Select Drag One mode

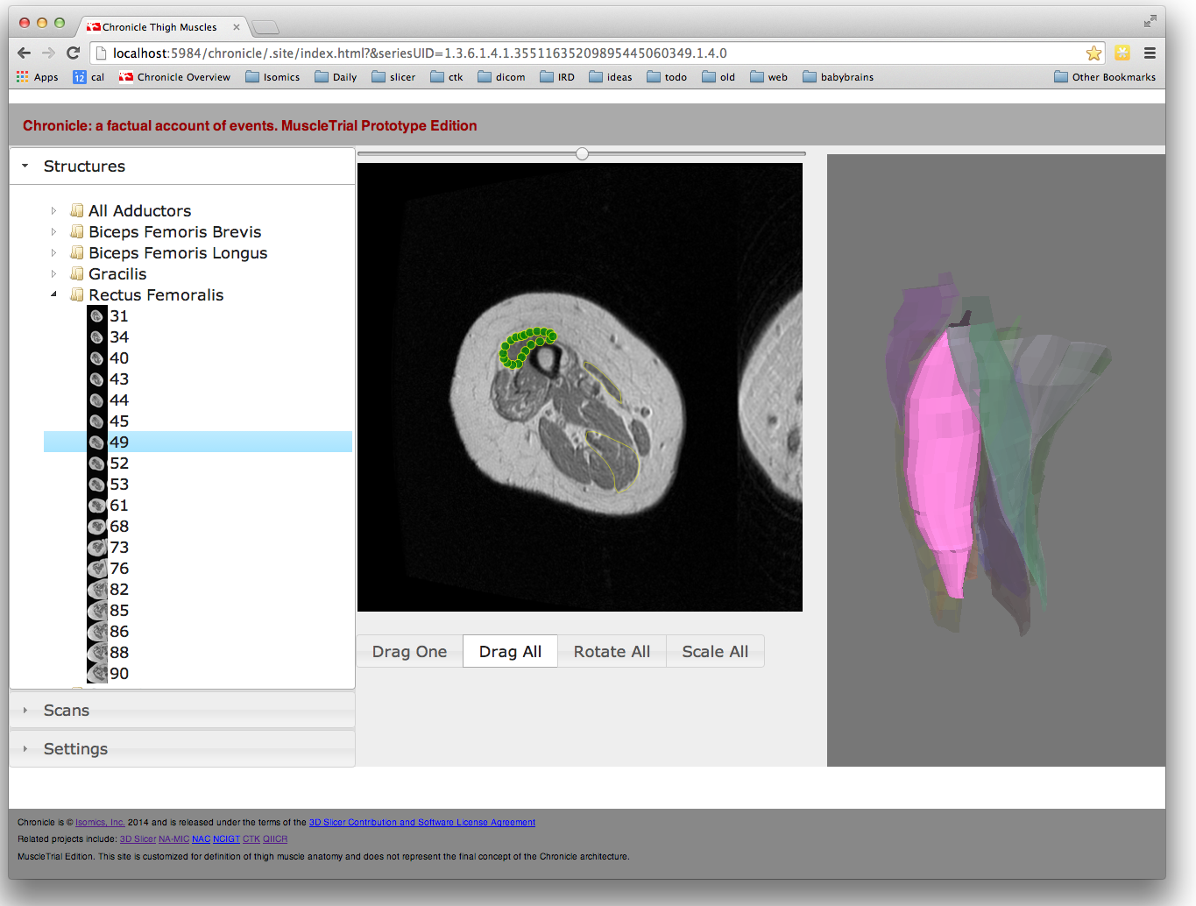coord(409,652)
